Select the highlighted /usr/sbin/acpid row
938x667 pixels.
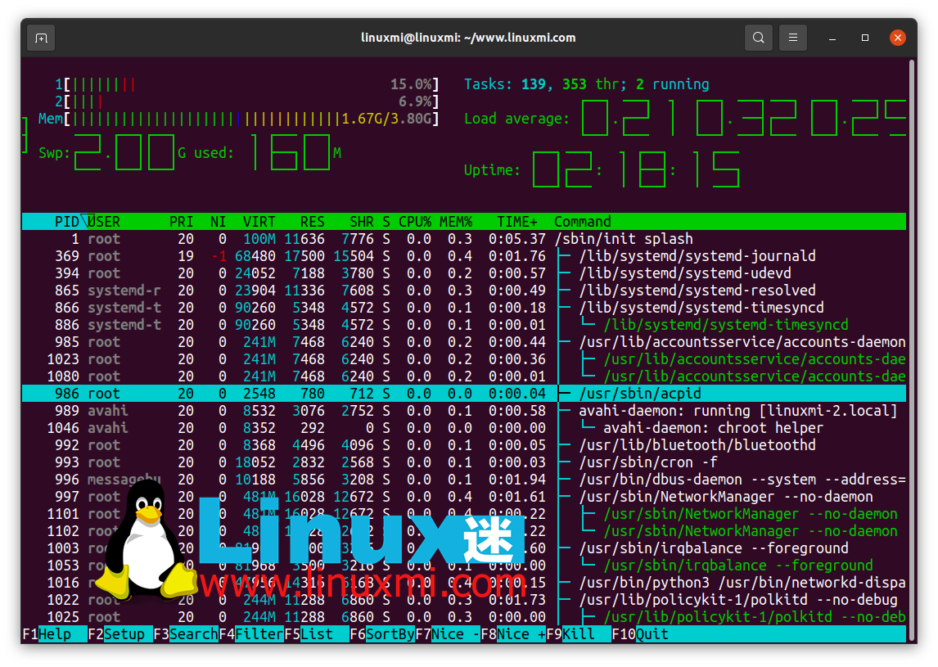coord(464,394)
